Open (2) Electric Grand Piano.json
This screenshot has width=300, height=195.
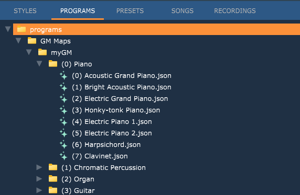pos(120,99)
